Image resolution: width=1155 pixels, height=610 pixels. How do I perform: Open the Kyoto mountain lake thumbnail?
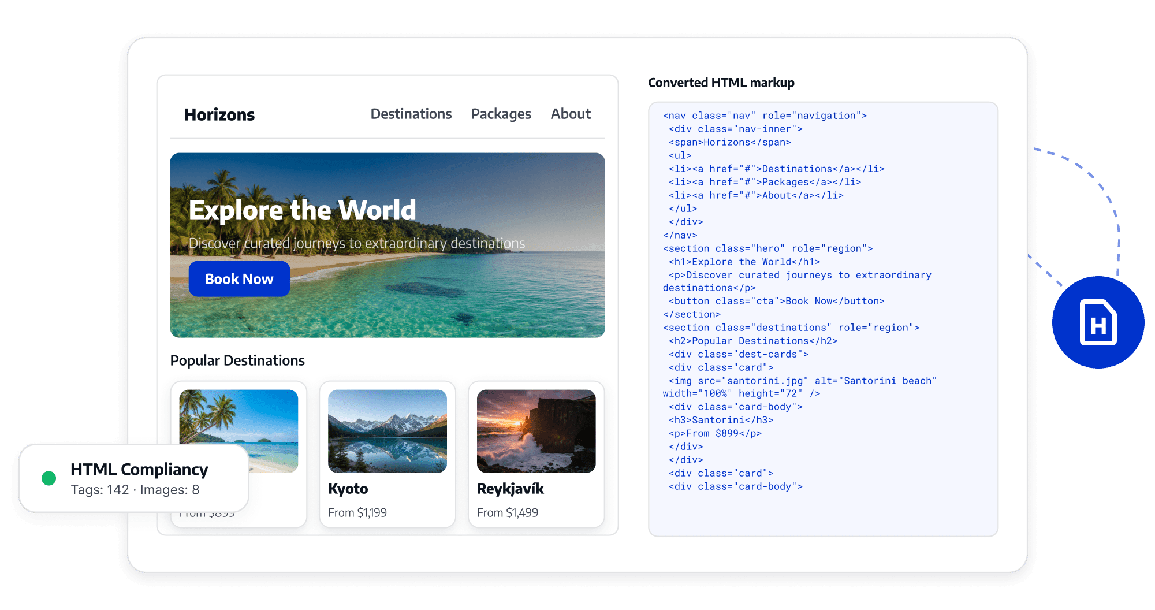(x=388, y=431)
